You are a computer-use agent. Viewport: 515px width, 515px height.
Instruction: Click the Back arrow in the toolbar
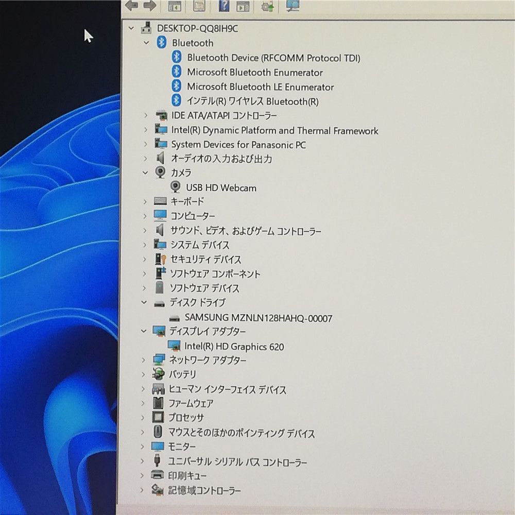pyautogui.click(x=132, y=5)
